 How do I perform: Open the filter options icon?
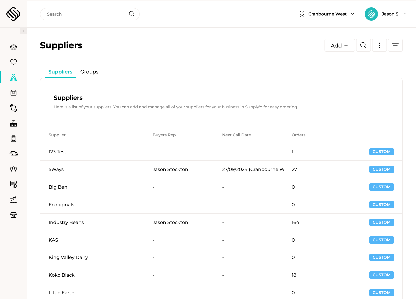(395, 45)
